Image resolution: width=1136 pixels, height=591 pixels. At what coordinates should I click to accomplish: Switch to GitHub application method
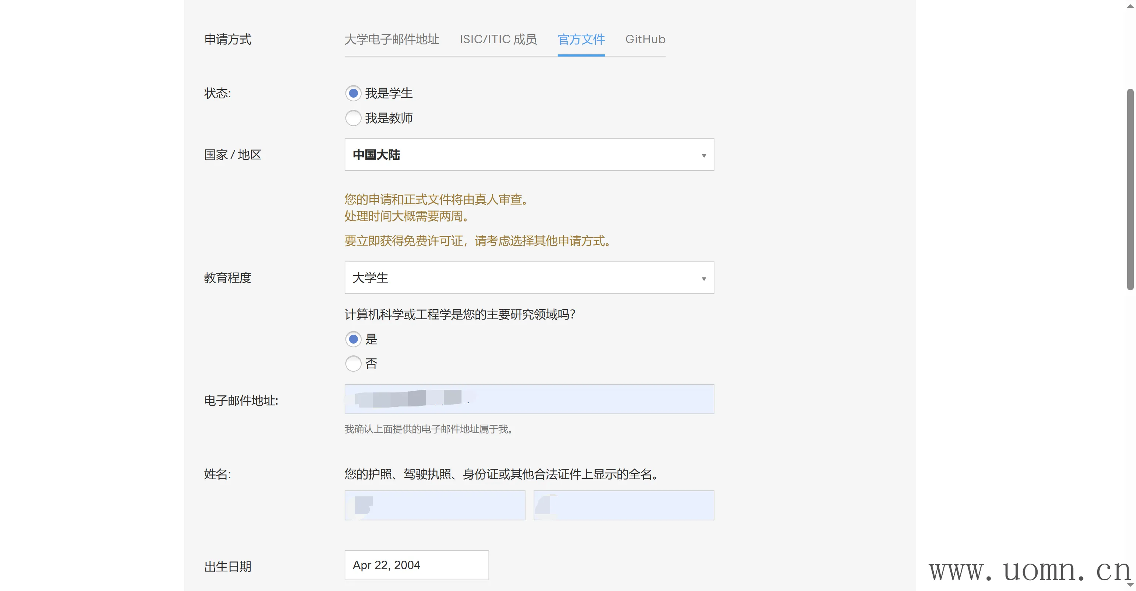pyautogui.click(x=645, y=39)
